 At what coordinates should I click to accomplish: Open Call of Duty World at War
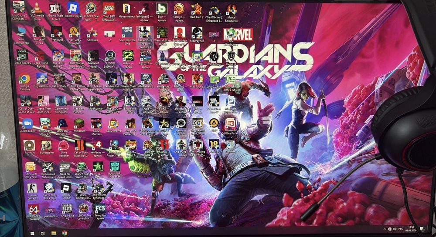[x=26, y=104]
